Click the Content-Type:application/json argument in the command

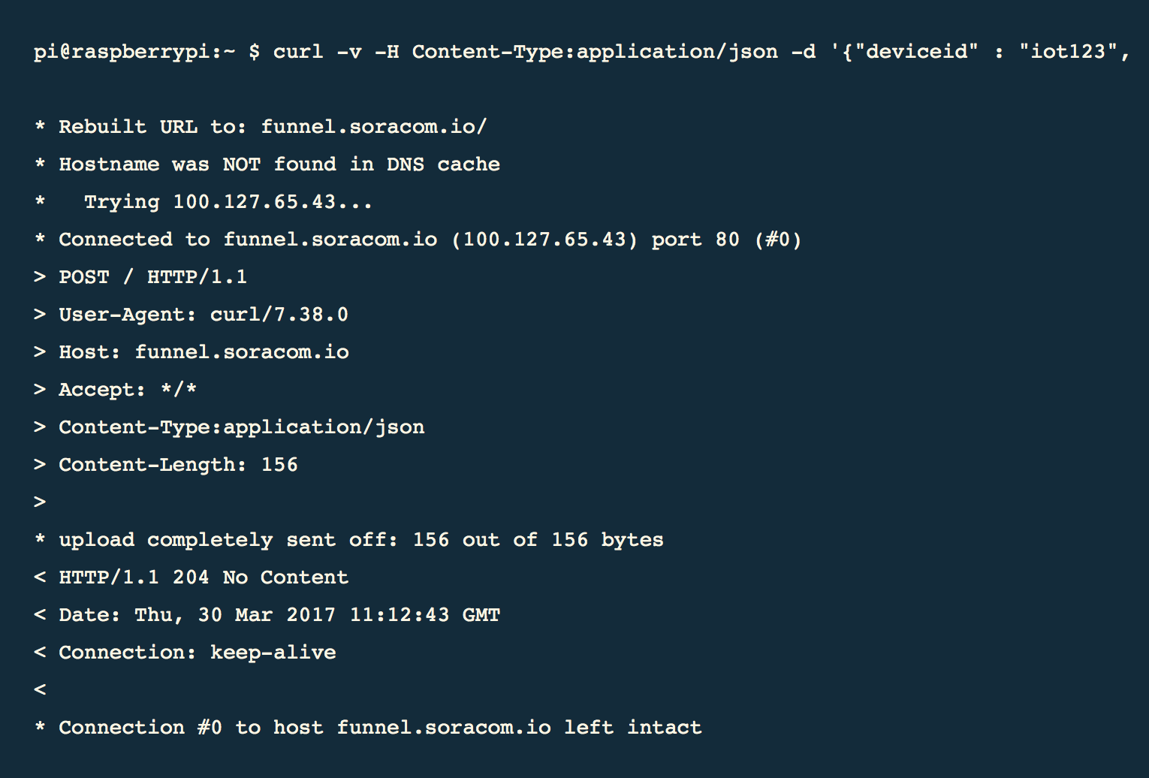595,52
